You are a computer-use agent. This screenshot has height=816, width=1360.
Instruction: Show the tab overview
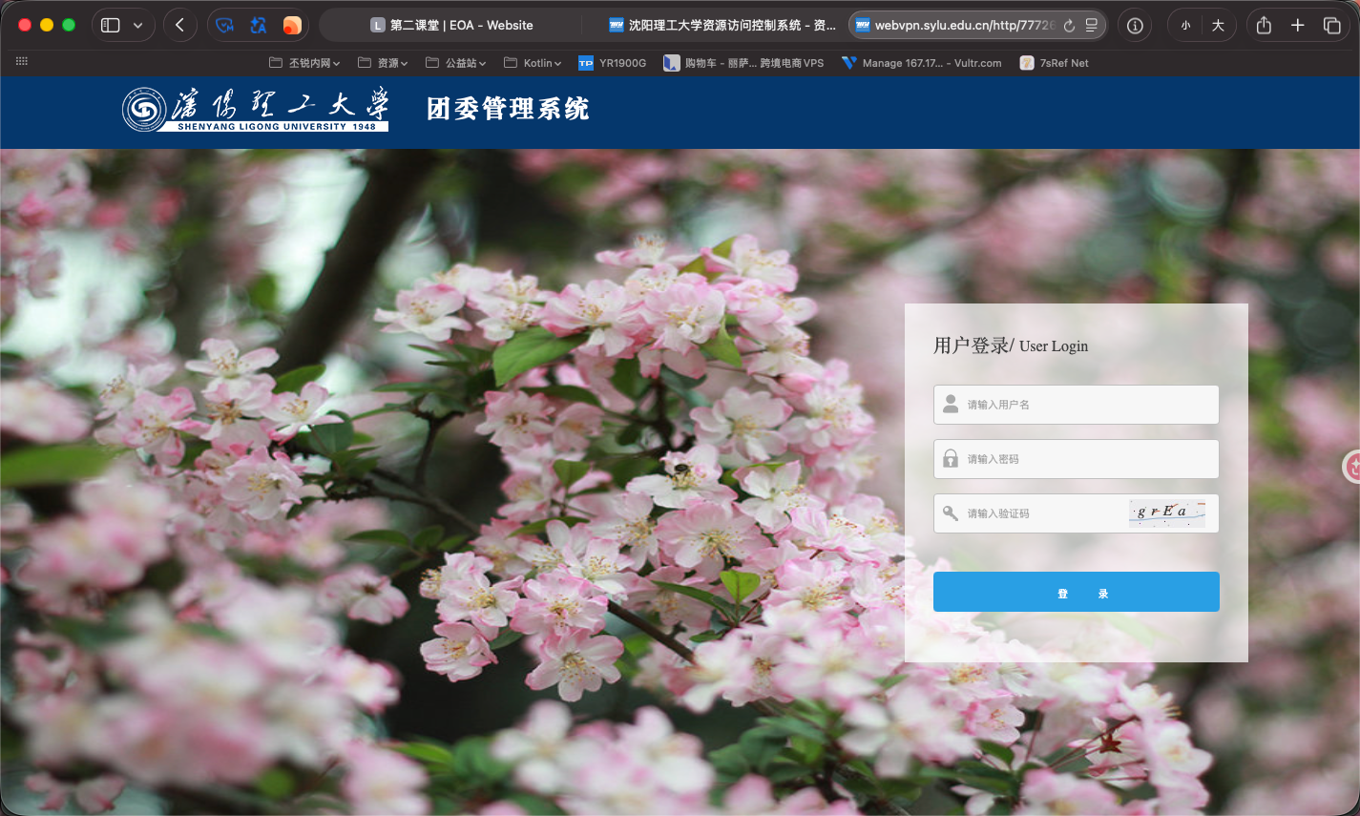(1332, 26)
